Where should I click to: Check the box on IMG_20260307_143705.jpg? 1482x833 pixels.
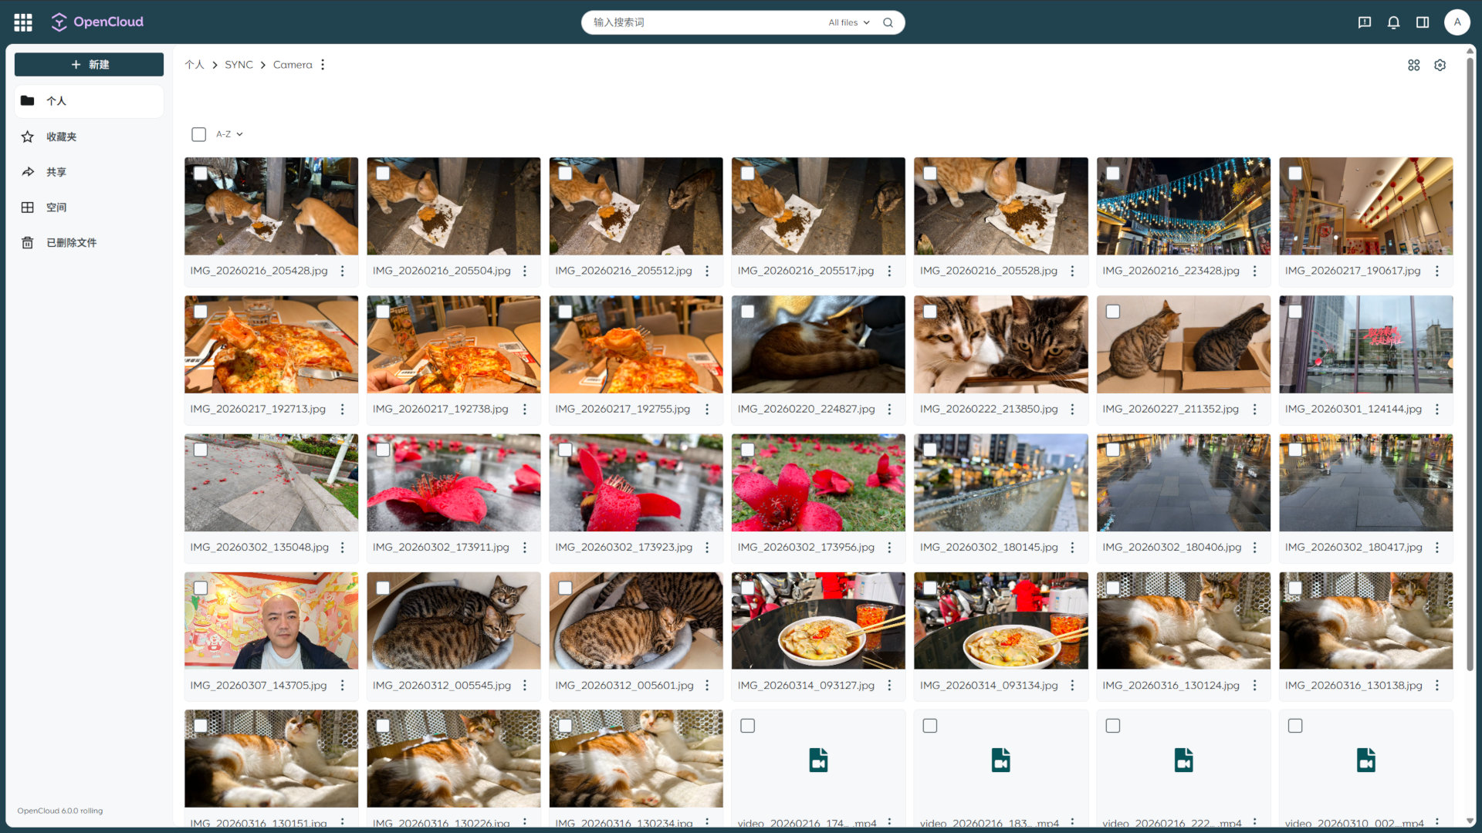(x=201, y=588)
